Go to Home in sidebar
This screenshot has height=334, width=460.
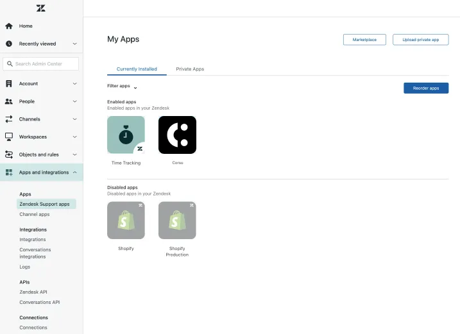click(26, 26)
